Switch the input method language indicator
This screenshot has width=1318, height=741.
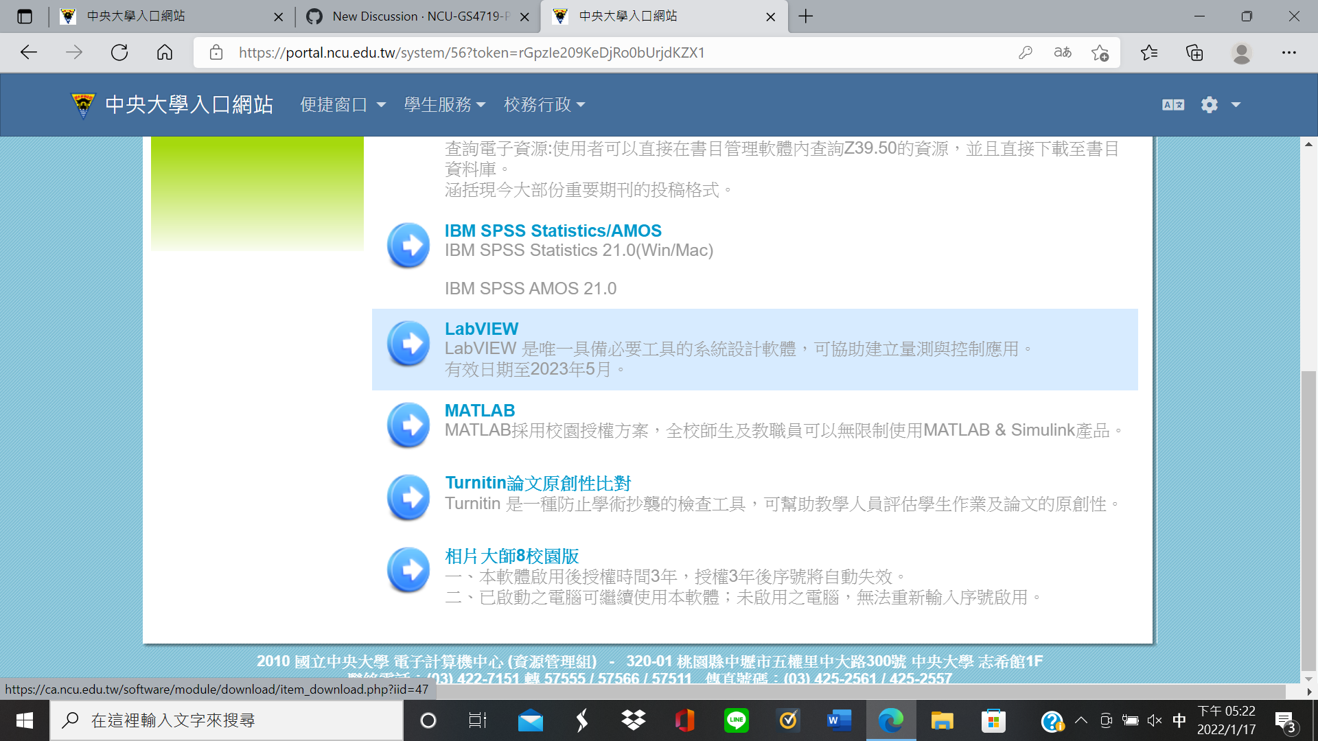[x=1179, y=720]
